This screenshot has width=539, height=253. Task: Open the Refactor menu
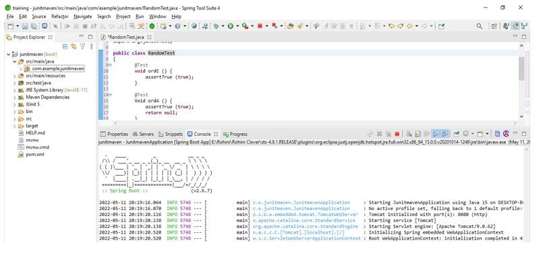click(x=60, y=16)
